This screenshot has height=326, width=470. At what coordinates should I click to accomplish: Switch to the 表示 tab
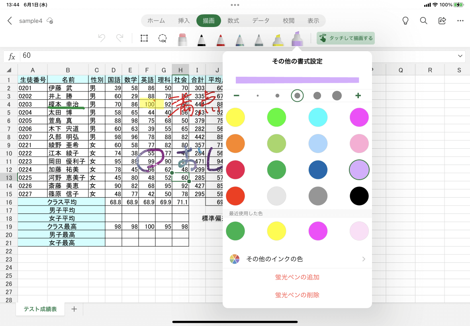click(313, 21)
